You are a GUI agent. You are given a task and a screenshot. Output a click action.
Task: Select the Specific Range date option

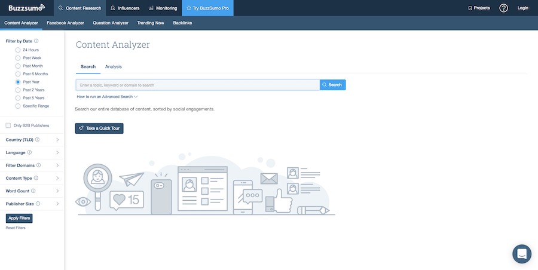[18, 106]
